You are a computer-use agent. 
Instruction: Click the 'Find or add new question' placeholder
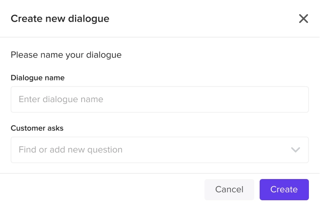click(x=71, y=150)
